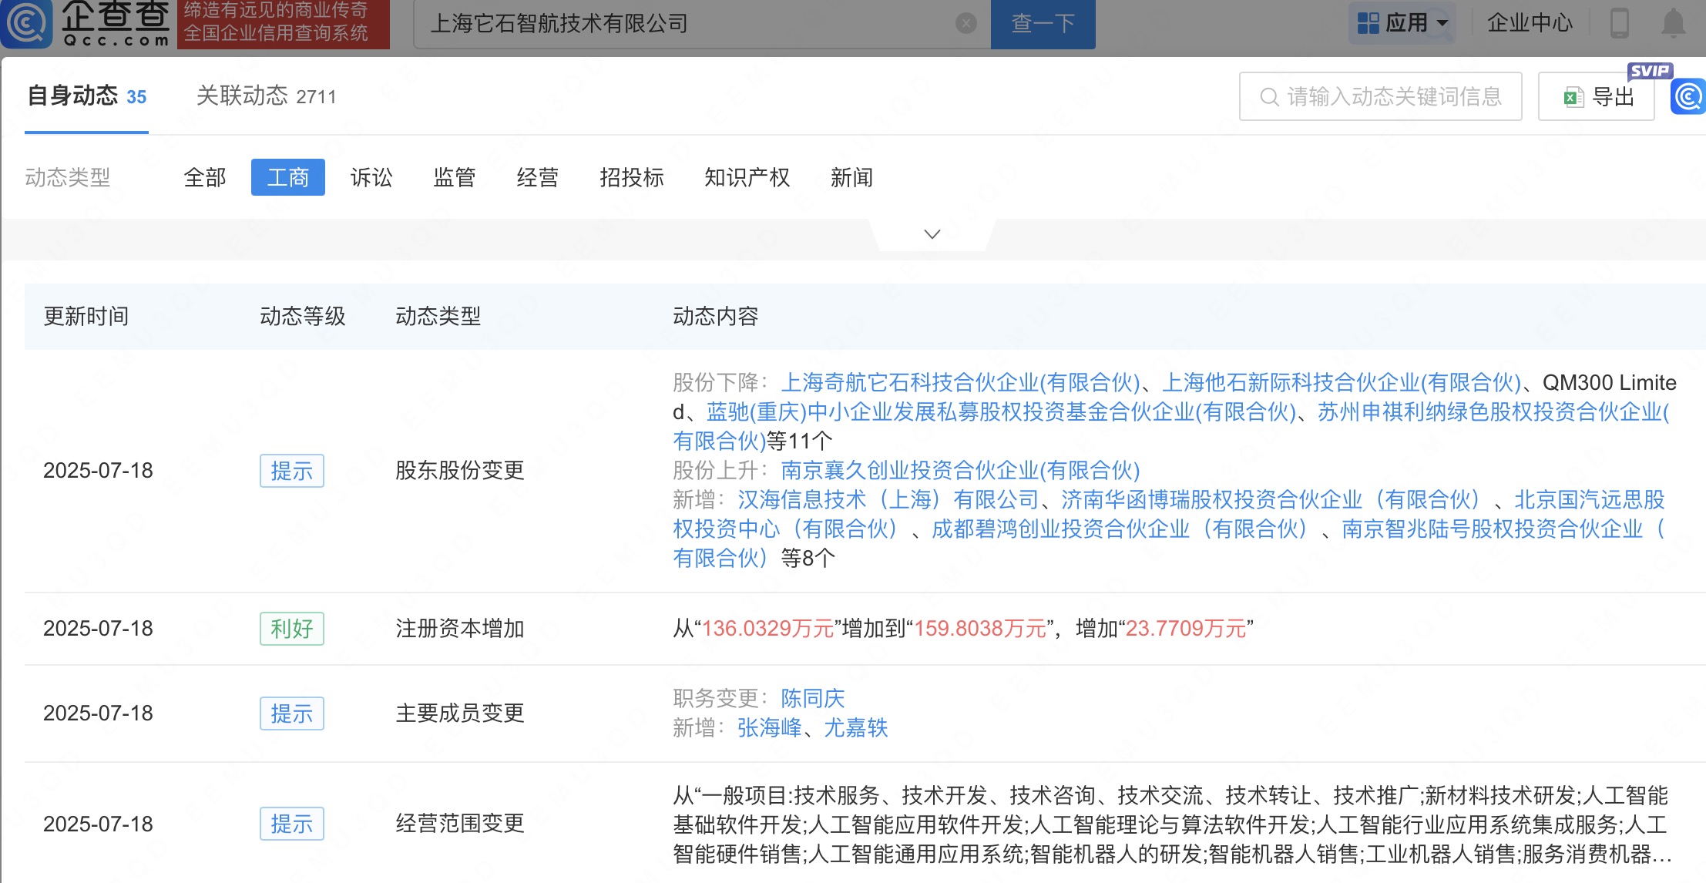1706x883 pixels.
Task: Click the magnifier icon in keyword search
Action: coord(1268,97)
